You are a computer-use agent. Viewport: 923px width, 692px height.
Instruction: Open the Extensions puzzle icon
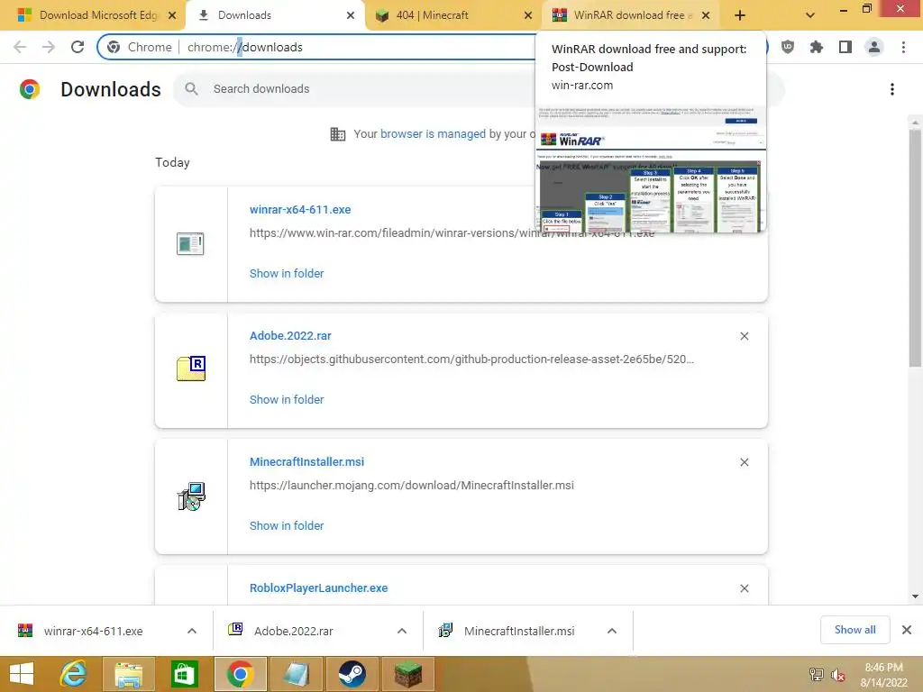[816, 47]
